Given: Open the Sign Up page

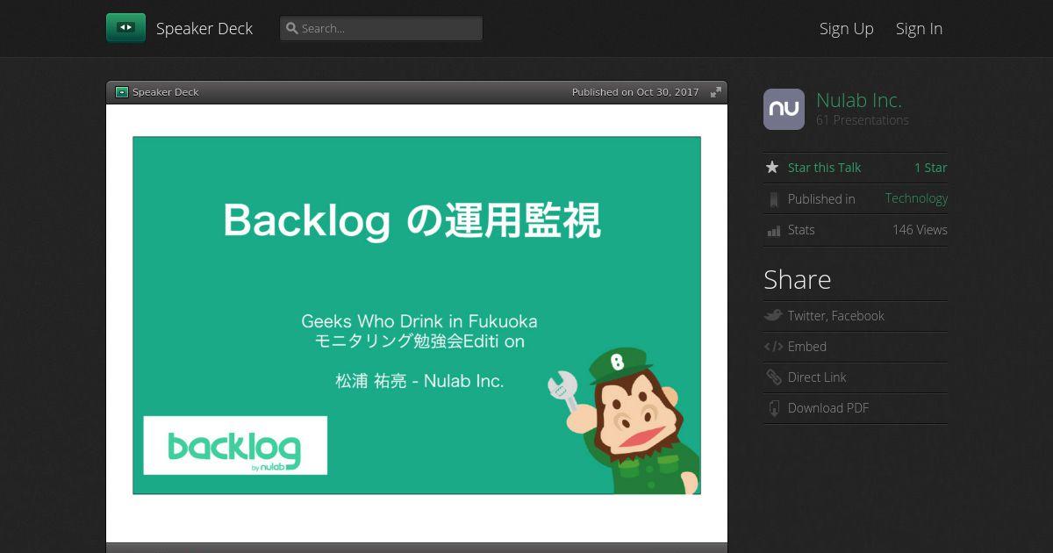Looking at the screenshot, I should [x=847, y=28].
